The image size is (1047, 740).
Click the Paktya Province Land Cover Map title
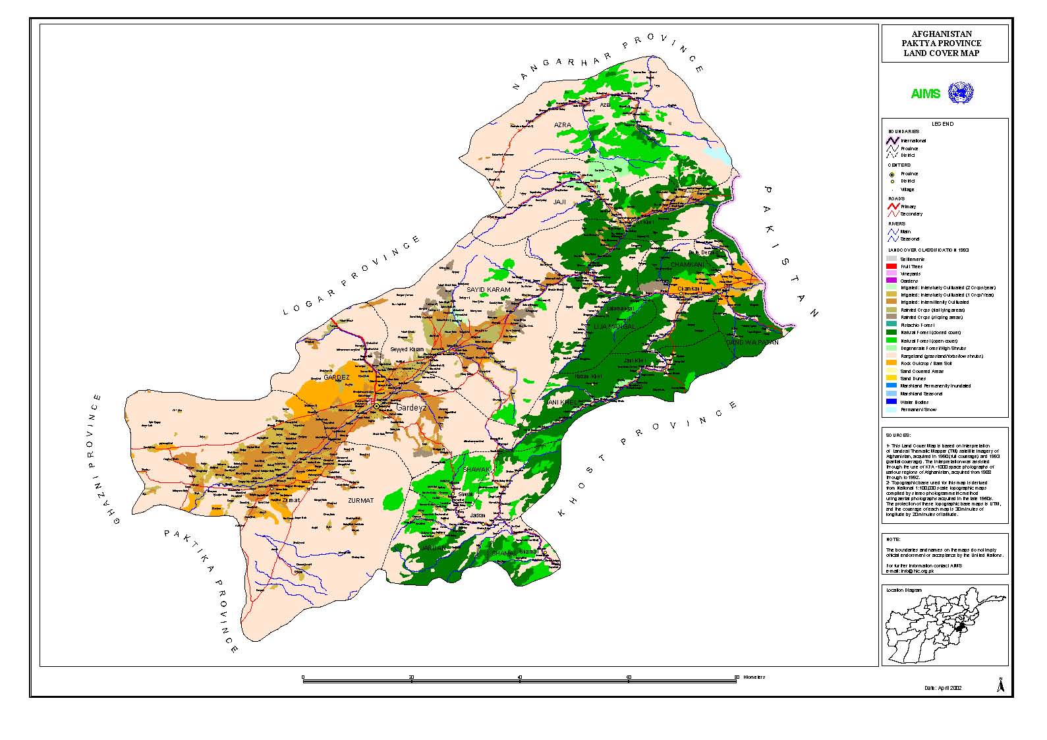pos(945,43)
